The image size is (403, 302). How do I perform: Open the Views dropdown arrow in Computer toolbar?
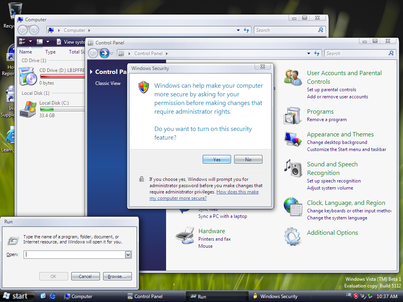(x=48, y=42)
